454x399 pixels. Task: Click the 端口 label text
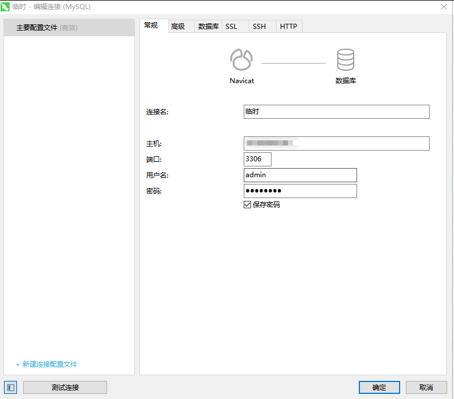tap(154, 159)
